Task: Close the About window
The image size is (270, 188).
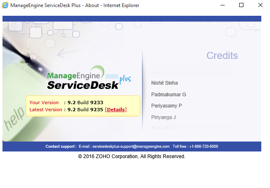Action: 260,5
